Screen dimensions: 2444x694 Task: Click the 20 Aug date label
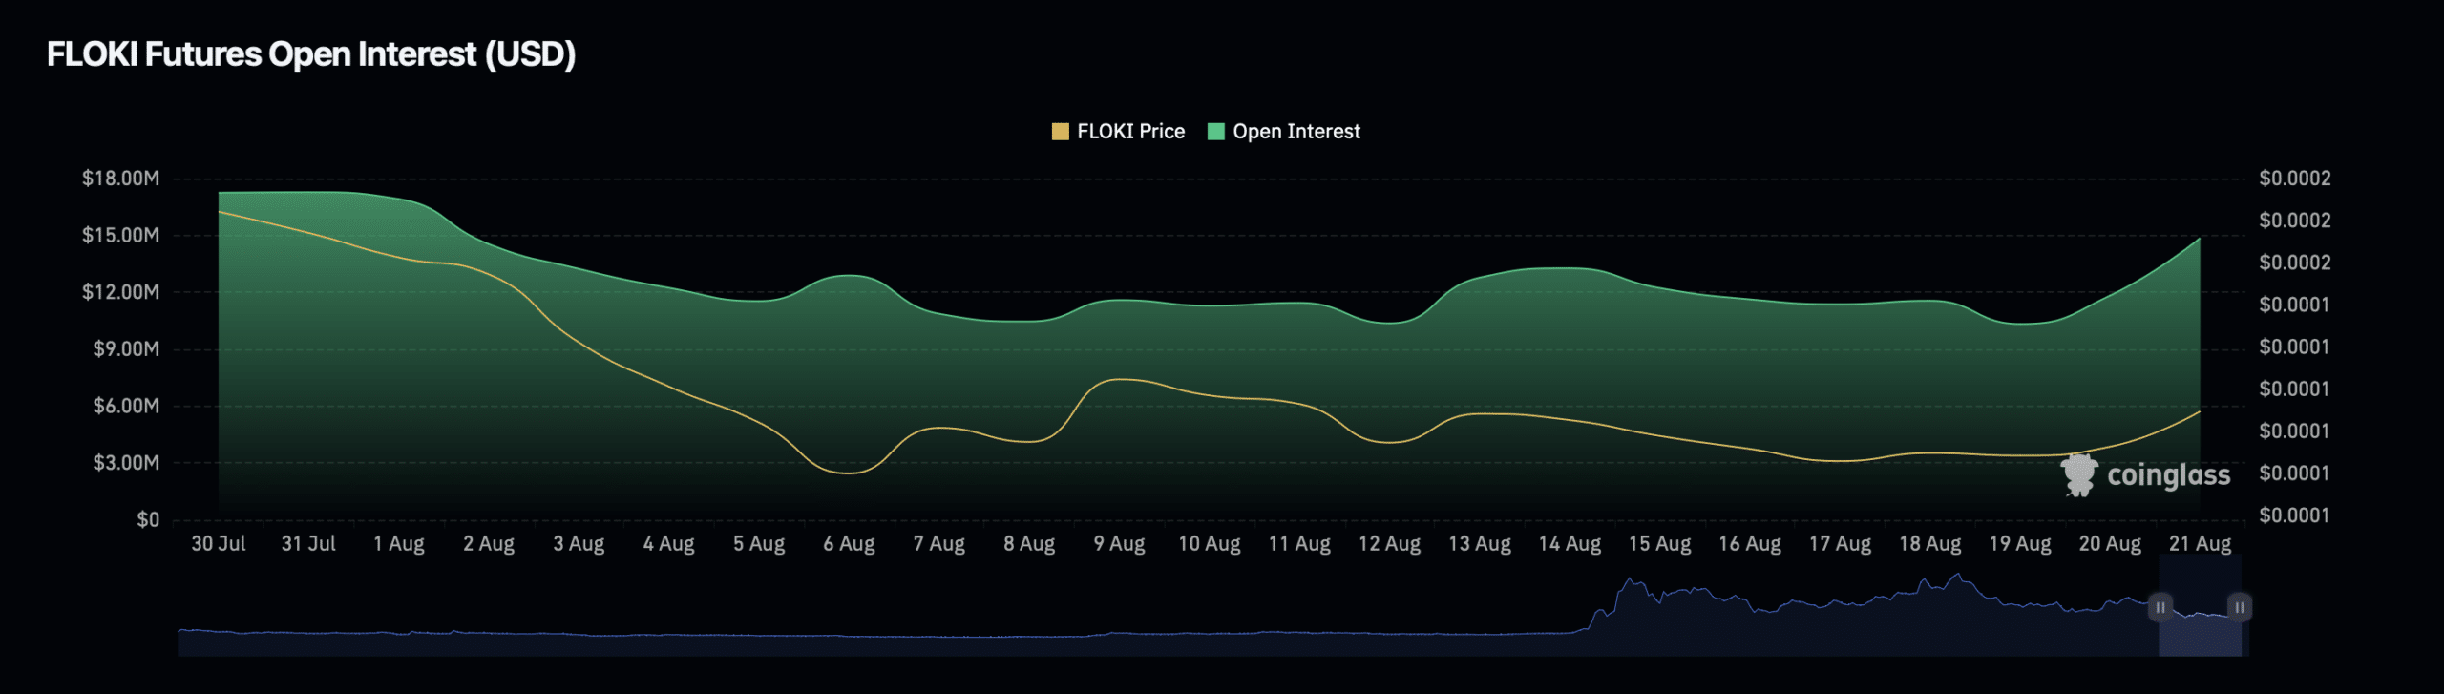2110,544
